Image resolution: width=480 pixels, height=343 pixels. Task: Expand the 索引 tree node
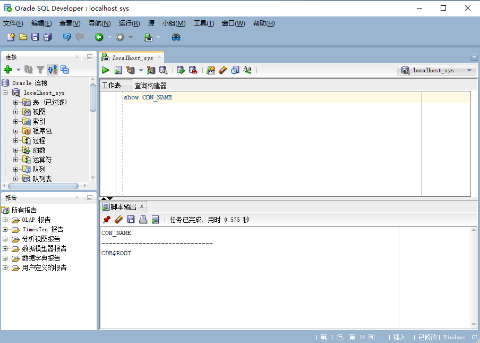tap(15, 121)
